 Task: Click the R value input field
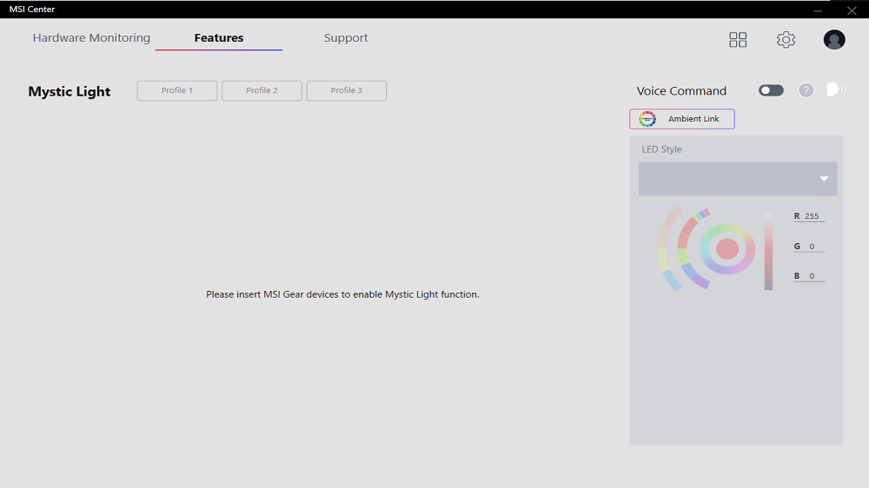coord(814,216)
